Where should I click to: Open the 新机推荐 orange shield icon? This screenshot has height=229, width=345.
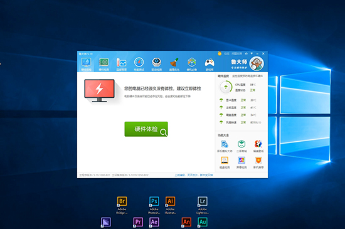pos(258,162)
